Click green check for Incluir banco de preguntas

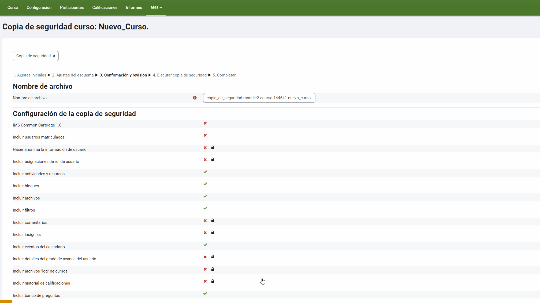tap(205, 294)
